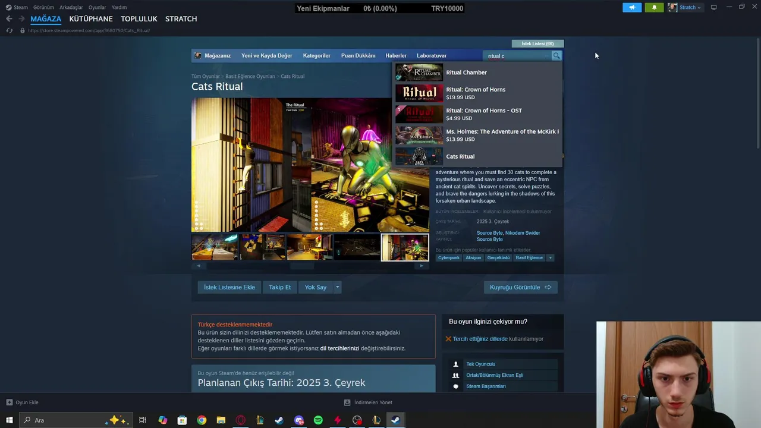The height and width of the screenshot is (428, 761).
Task: Click the Oyun Ekle plus icon
Action: (x=9, y=402)
